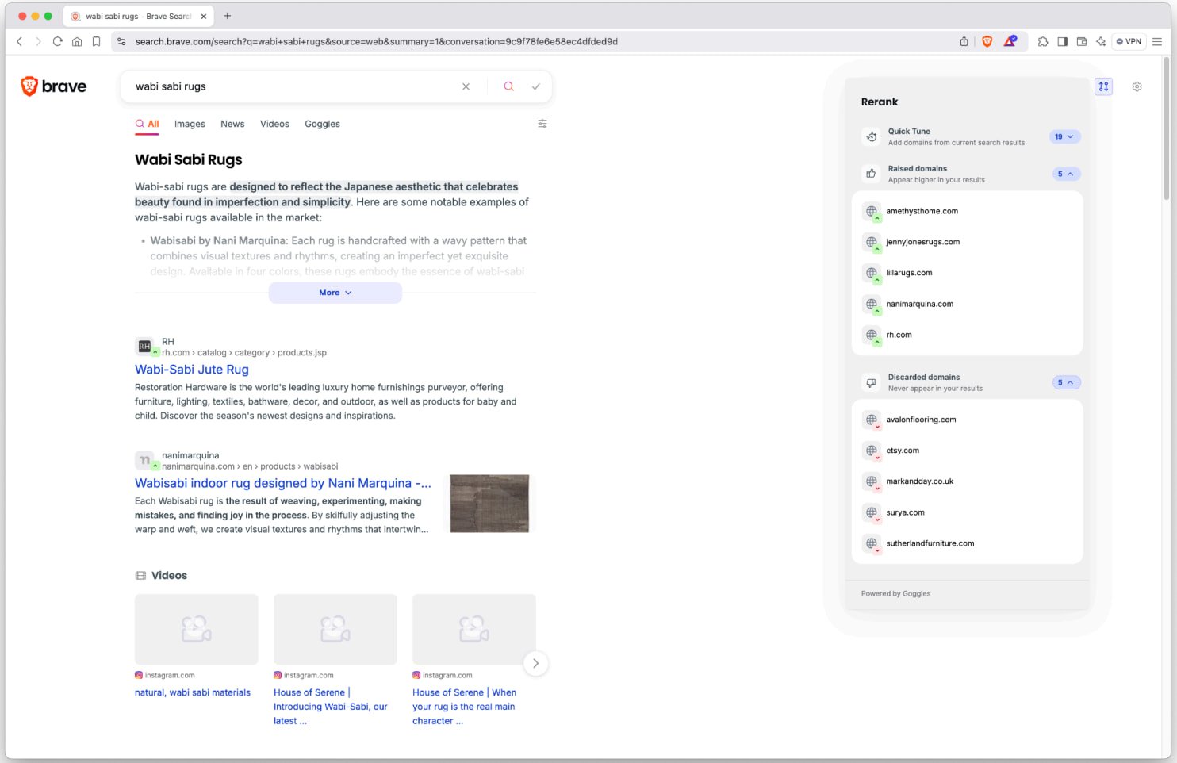
Task: Open Leo AI sparkle icon
Action: click(1101, 41)
